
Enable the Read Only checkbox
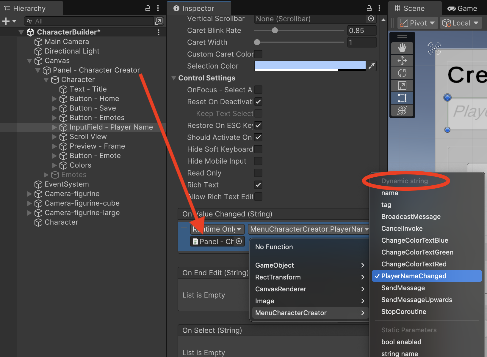pyautogui.click(x=258, y=173)
